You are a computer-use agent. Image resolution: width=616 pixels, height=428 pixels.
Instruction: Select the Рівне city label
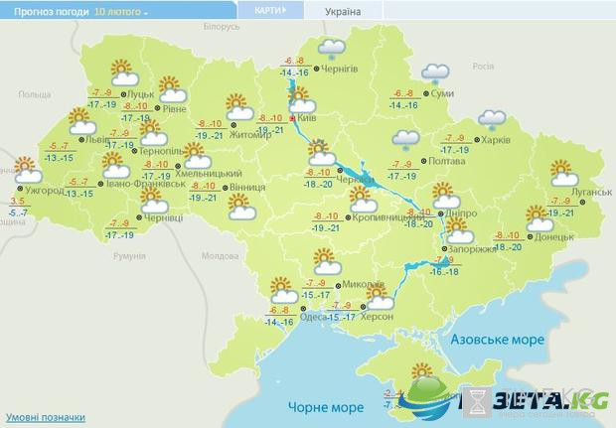click(x=174, y=108)
